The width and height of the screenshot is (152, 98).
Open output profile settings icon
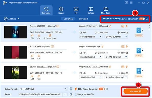pyautogui.click(x=71, y=89)
